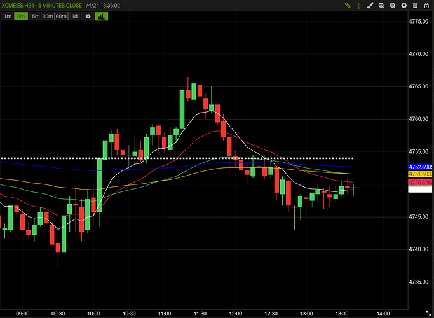
Task: Click the 12:00 time axis label
Action: click(x=235, y=314)
